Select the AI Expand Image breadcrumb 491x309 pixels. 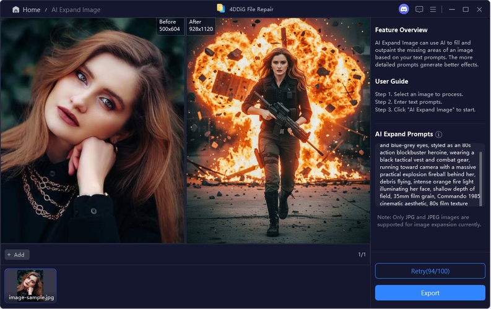76,10
